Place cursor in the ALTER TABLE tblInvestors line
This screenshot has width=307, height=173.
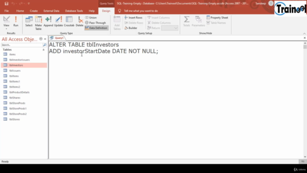84,45
